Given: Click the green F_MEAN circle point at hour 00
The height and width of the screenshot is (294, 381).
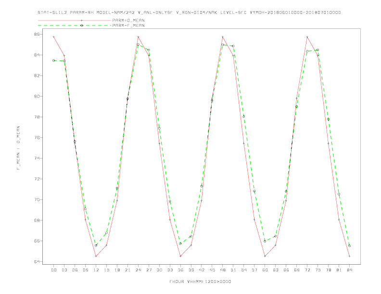Looking at the screenshot, I should [54, 61].
